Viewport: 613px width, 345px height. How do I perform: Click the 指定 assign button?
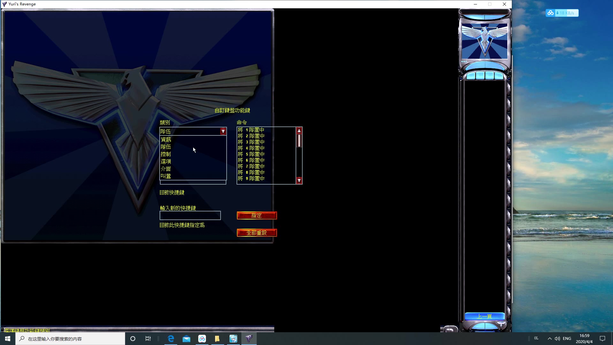[257, 216]
